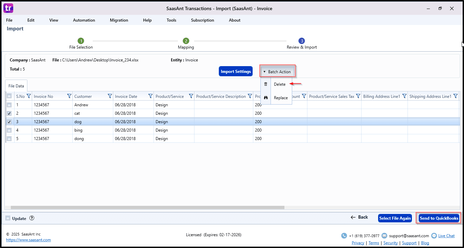
Task: Click the filter icon on Product/Service column
Action: pyautogui.click(x=191, y=96)
